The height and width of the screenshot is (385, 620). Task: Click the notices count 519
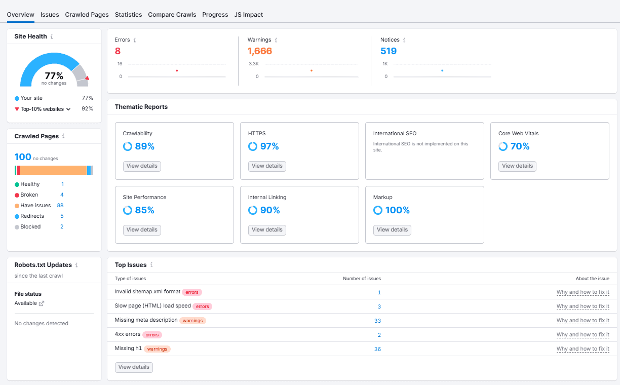point(389,51)
